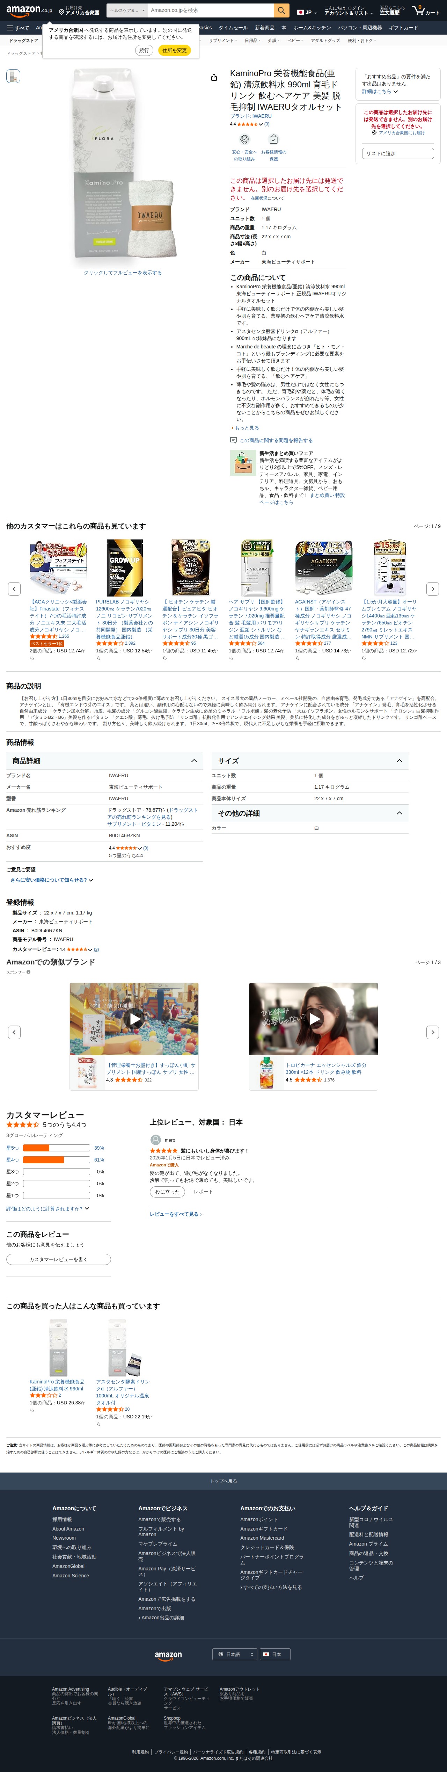Open 新着商品 nav item

(x=265, y=28)
